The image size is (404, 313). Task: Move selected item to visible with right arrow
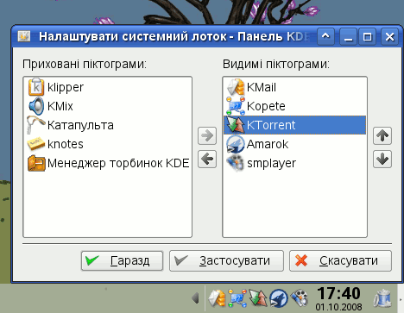(x=207, y=135)
